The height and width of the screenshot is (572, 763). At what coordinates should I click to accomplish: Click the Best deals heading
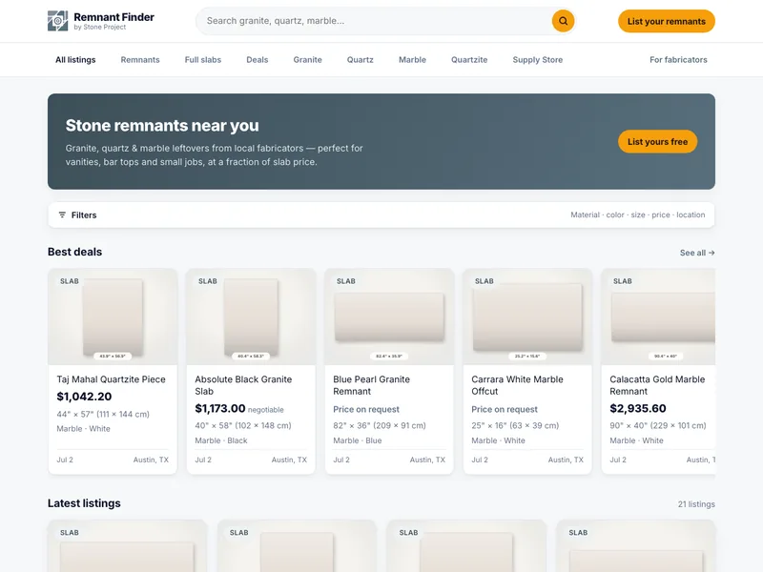[75, 252]
